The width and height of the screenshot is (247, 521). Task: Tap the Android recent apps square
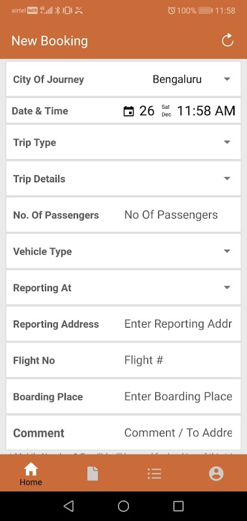pos(179,506)
